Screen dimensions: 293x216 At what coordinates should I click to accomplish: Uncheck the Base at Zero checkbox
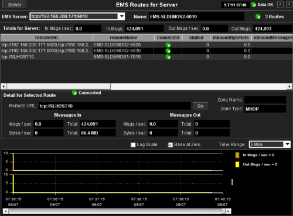171,145
